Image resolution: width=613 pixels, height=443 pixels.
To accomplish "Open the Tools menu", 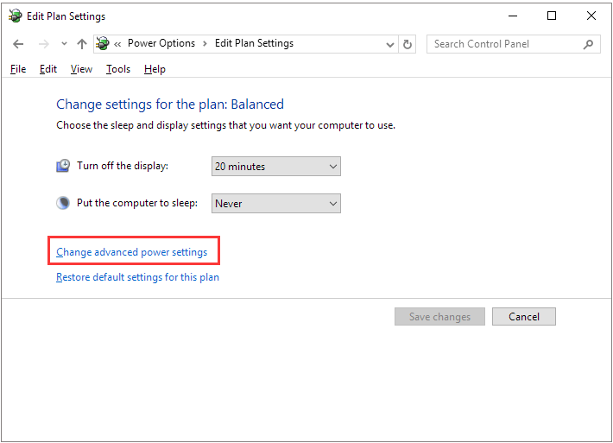I will tap(118, 69).
